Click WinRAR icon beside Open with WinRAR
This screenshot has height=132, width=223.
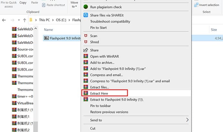pos(86,56)
